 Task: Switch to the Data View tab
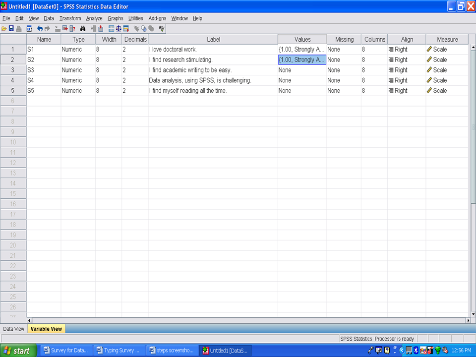13,329
